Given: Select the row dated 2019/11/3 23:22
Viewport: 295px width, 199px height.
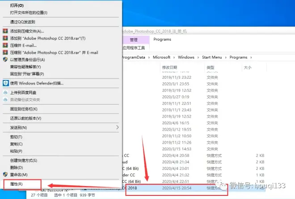Looking at the screenshot, I should point(194,77).
